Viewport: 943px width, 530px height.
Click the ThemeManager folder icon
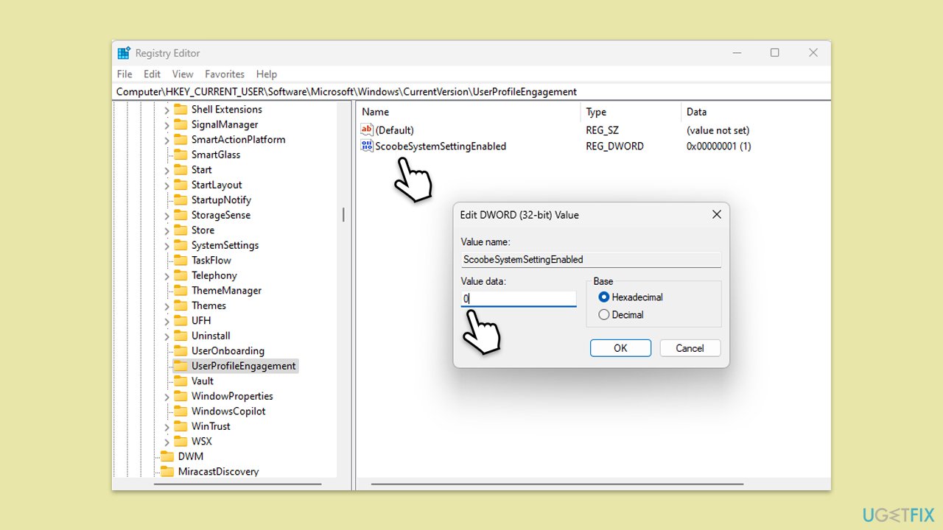180,290
